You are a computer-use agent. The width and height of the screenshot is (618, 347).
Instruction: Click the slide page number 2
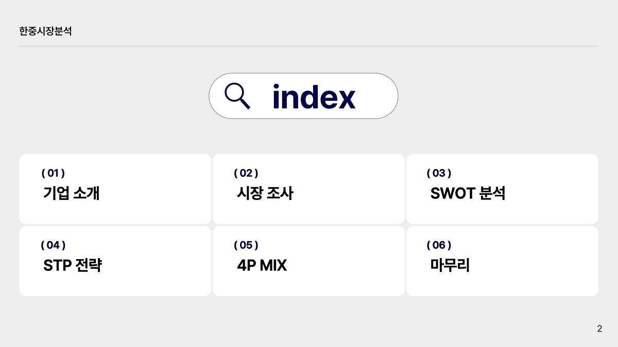point(599,329)
